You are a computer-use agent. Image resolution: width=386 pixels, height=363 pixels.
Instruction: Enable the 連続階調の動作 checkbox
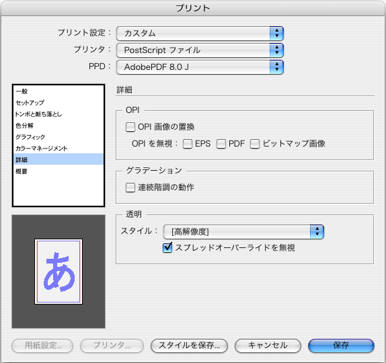[x=130, y=188]
